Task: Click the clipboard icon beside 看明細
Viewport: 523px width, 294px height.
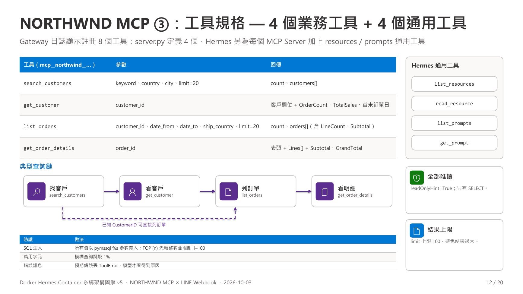Action: (x=325, y=191)
